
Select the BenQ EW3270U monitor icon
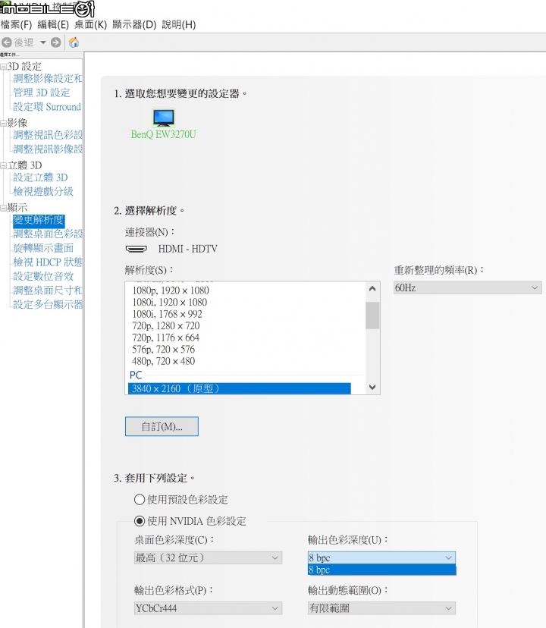pyautogui.click(x=164, y=118)
